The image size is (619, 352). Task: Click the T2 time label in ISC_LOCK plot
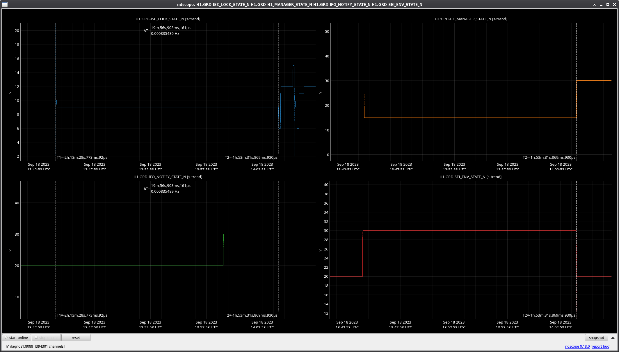[x=251, y=157]
